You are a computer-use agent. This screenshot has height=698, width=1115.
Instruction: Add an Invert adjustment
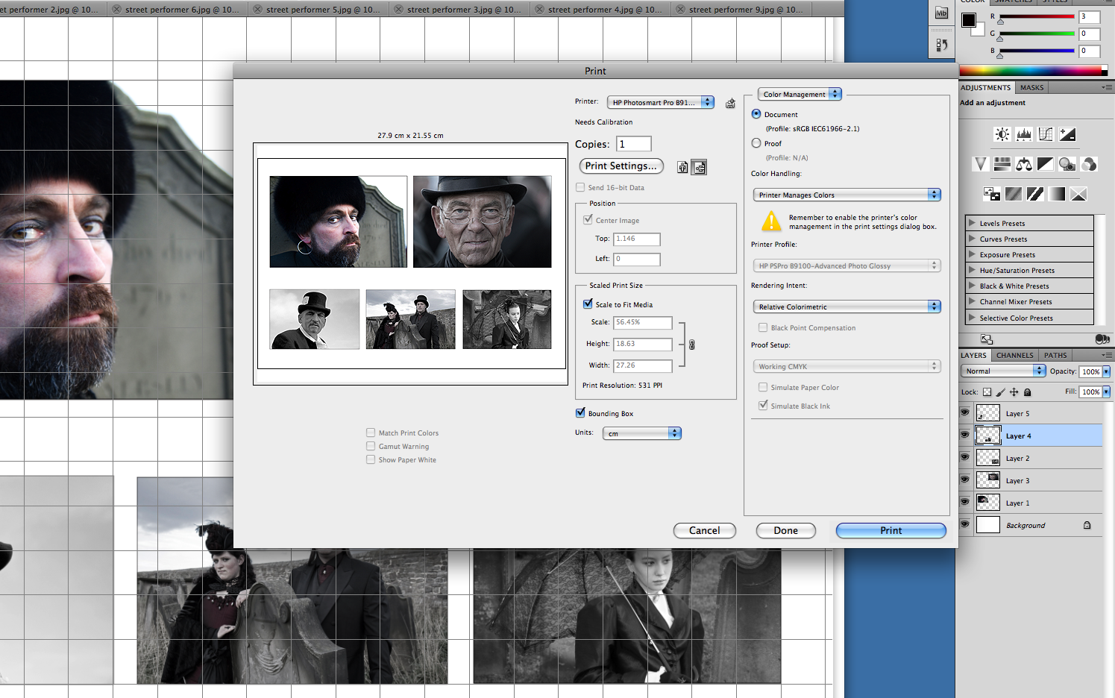tap(992, 194)
